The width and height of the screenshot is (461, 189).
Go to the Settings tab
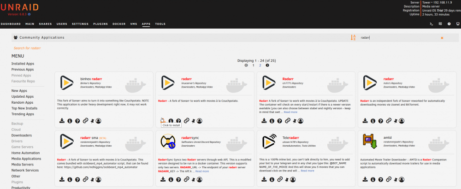[80, 24]
